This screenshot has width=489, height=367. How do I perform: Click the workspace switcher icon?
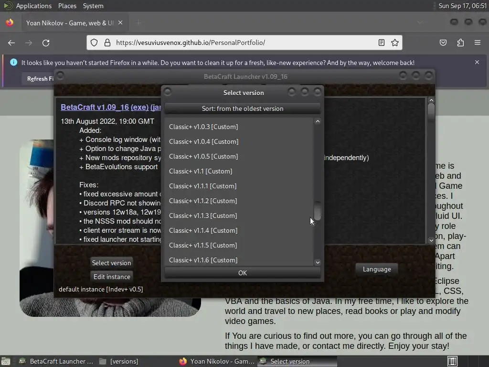(452, 361)
